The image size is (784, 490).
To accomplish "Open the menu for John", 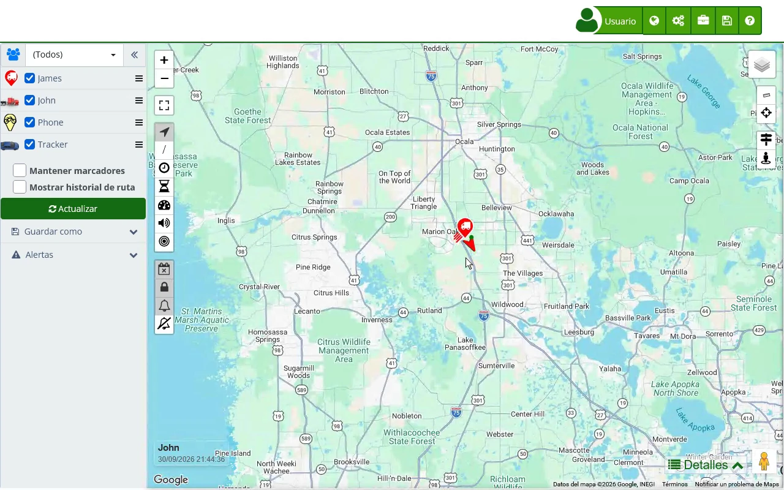I will point(139,100).
